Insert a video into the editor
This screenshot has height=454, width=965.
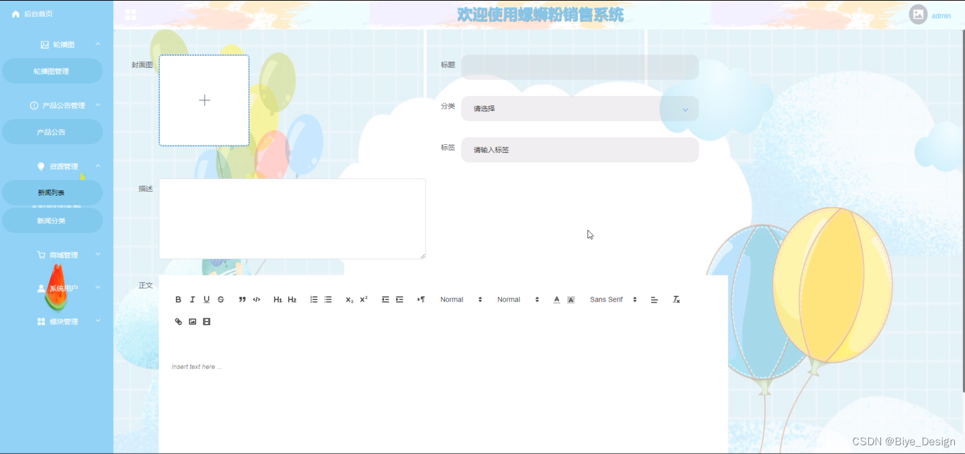click(x=207, y=322)
